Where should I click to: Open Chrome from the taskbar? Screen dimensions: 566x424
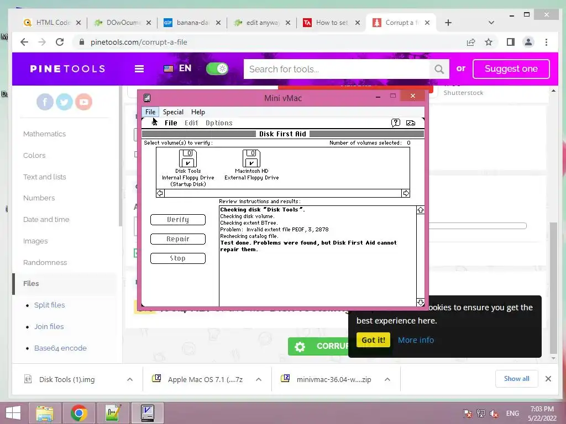tap(78, 413)
